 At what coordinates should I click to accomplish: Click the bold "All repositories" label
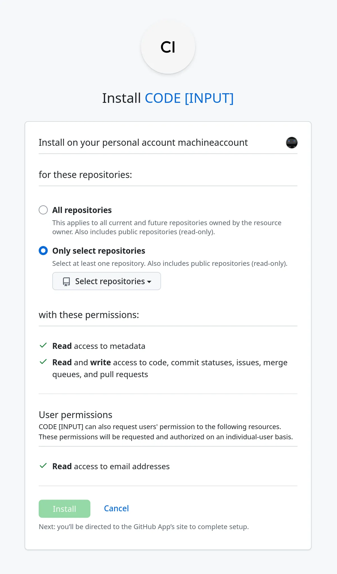click(82, 210)
